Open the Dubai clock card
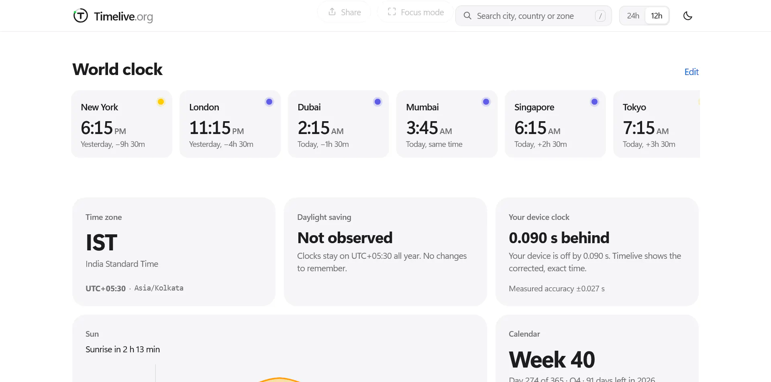 tap(339, 124)
